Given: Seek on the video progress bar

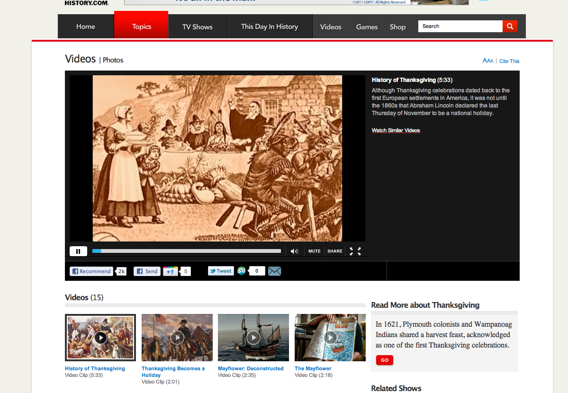Looking at the screenshot, I should coord(187,251).
